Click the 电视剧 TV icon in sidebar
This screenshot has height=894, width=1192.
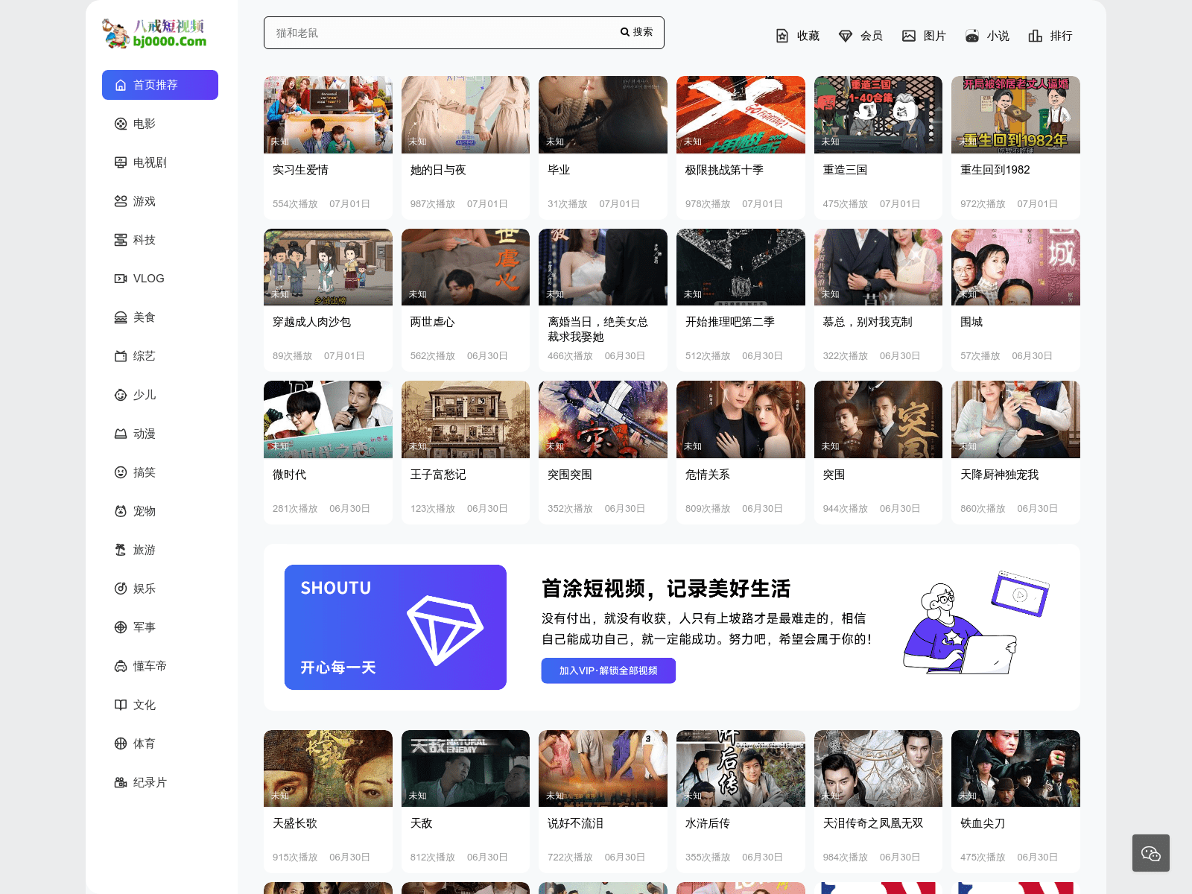(121, 162)
